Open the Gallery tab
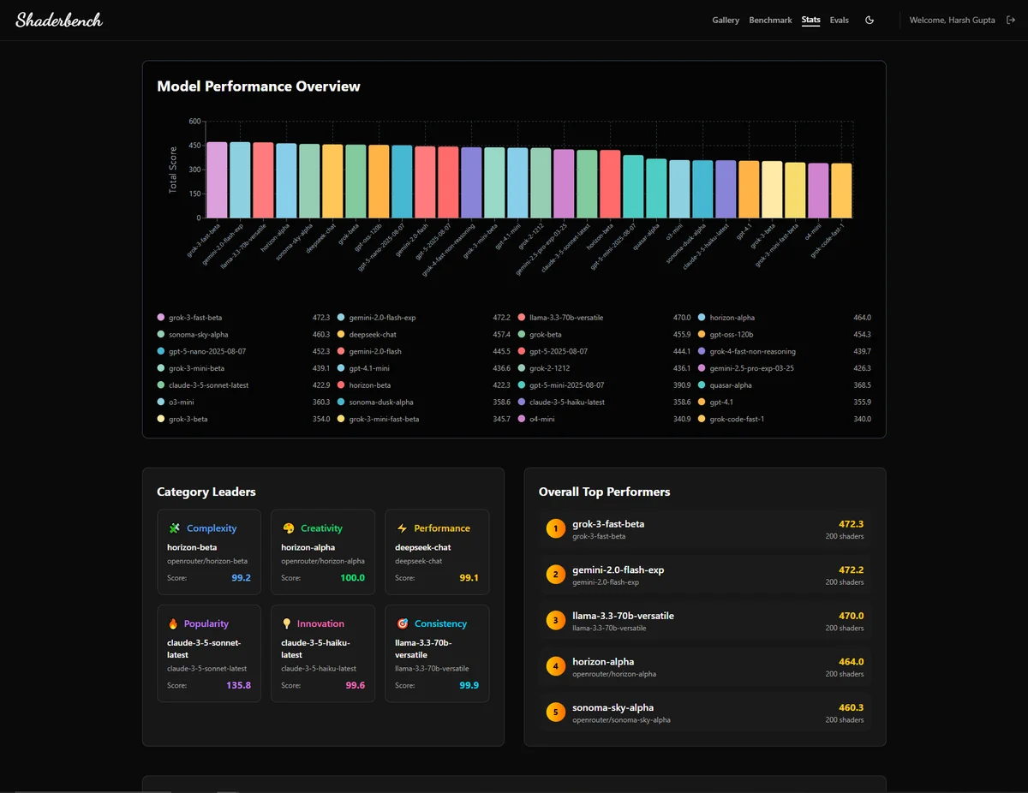This screenshot has width=1028, height=793. 726,20
